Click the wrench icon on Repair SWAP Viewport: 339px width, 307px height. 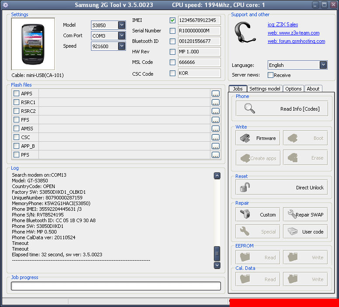pyautogui.click(x=292, y=214)
